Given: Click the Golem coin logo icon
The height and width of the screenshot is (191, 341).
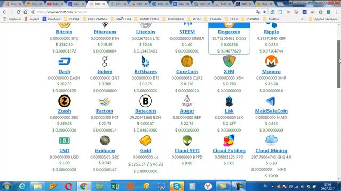Looking at the screenshot, I should pos(105,62).
